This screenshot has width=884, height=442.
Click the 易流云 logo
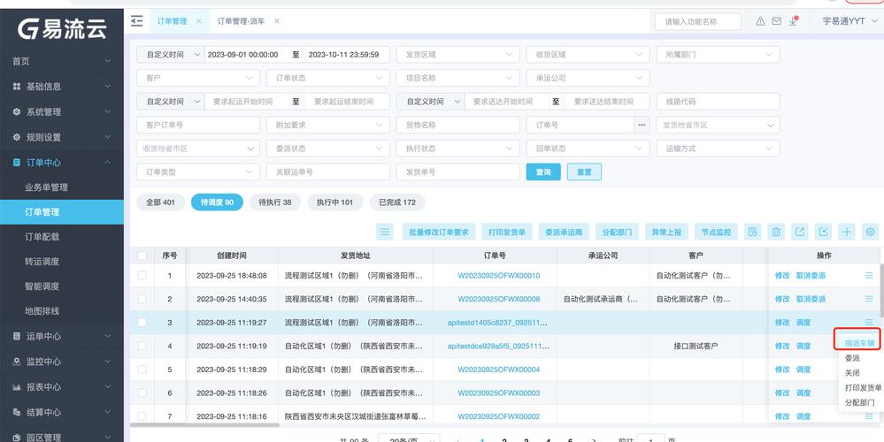(62, 28)
